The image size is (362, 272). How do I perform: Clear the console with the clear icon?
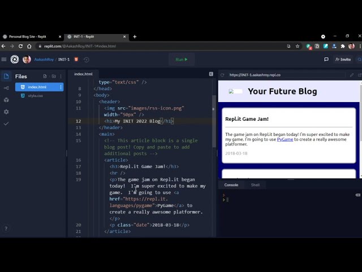click(357, 195)
